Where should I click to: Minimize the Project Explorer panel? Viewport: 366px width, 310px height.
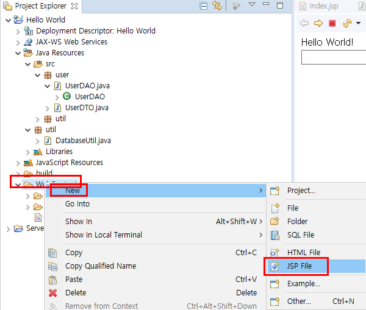tap(266, 4)
